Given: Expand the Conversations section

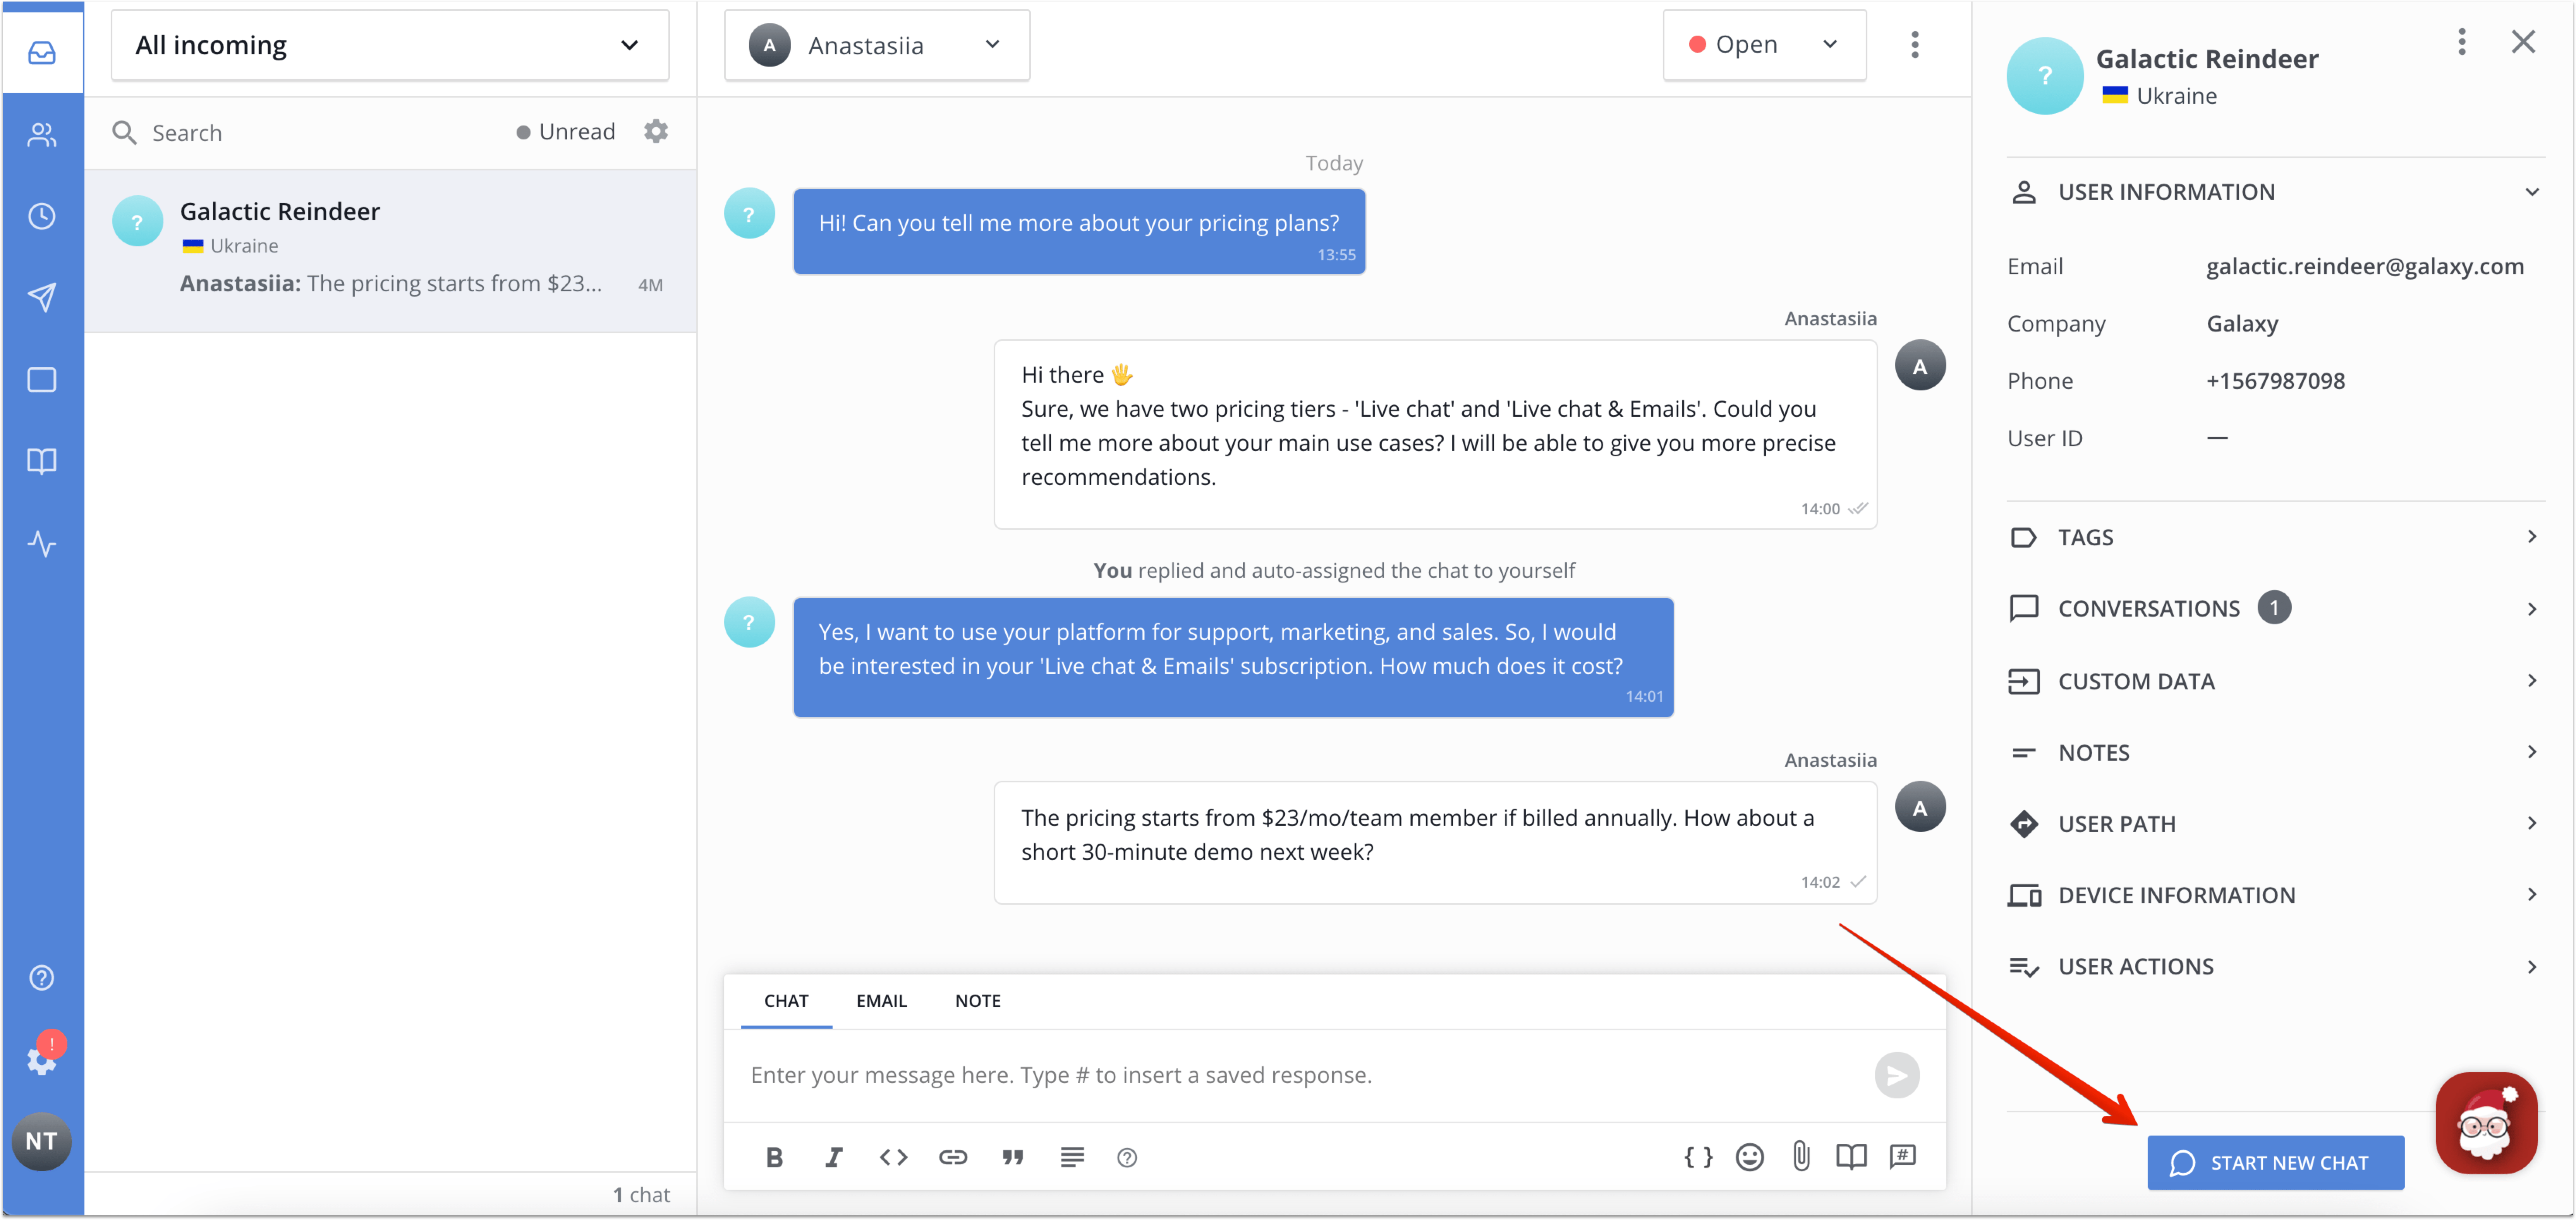Looking at the screenshot, I should 2276,608.
